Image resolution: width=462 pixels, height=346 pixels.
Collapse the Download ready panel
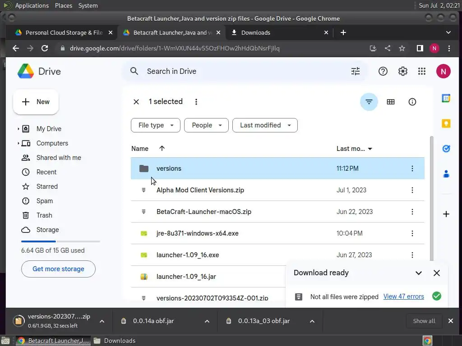(418, 273)
